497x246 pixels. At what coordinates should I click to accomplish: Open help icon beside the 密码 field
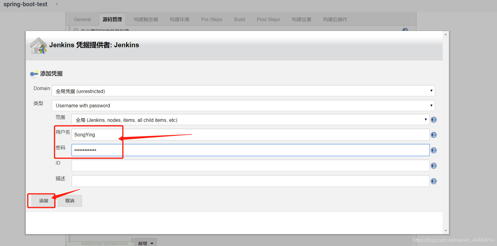(434, 150)
